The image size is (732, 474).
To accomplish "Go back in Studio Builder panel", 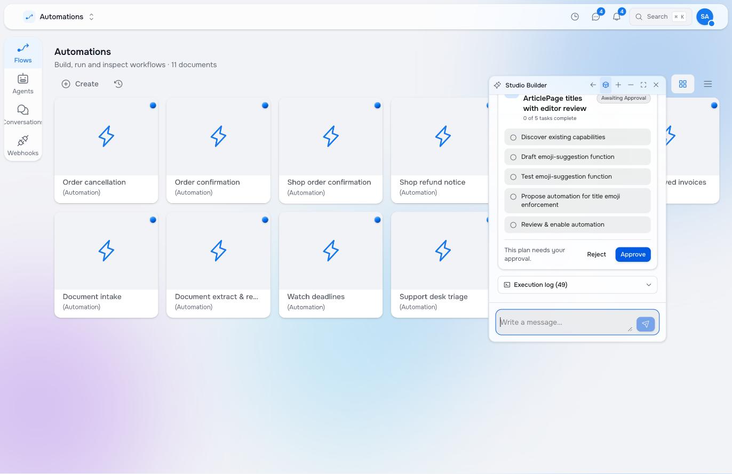I will [x=593, y=85].
